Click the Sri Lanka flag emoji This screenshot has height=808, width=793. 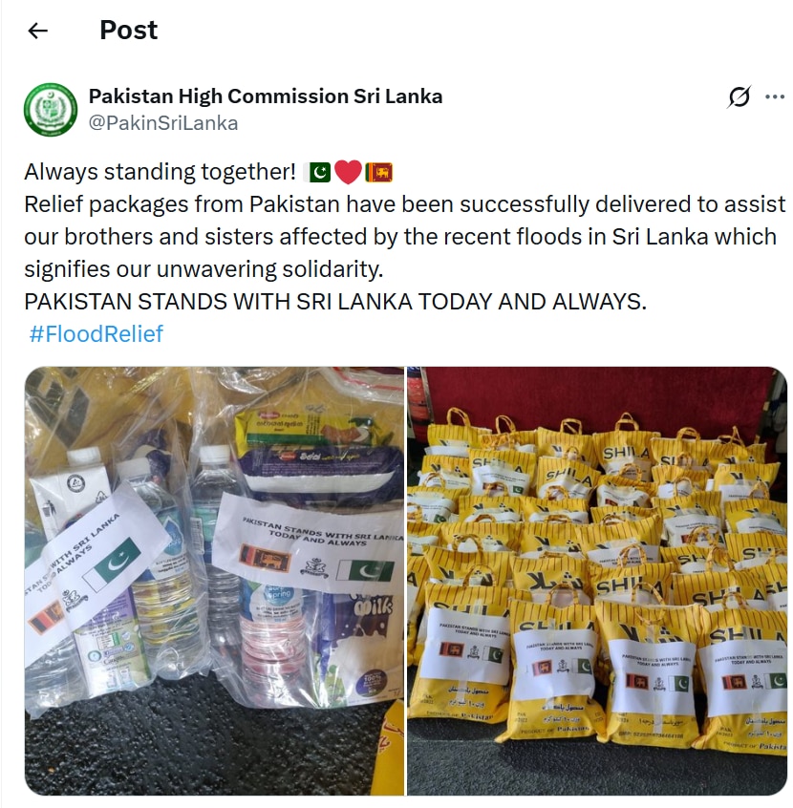(x=379, y=172)
